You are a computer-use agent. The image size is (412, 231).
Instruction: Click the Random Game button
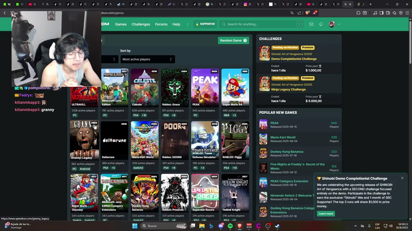[x=233, y=40]
